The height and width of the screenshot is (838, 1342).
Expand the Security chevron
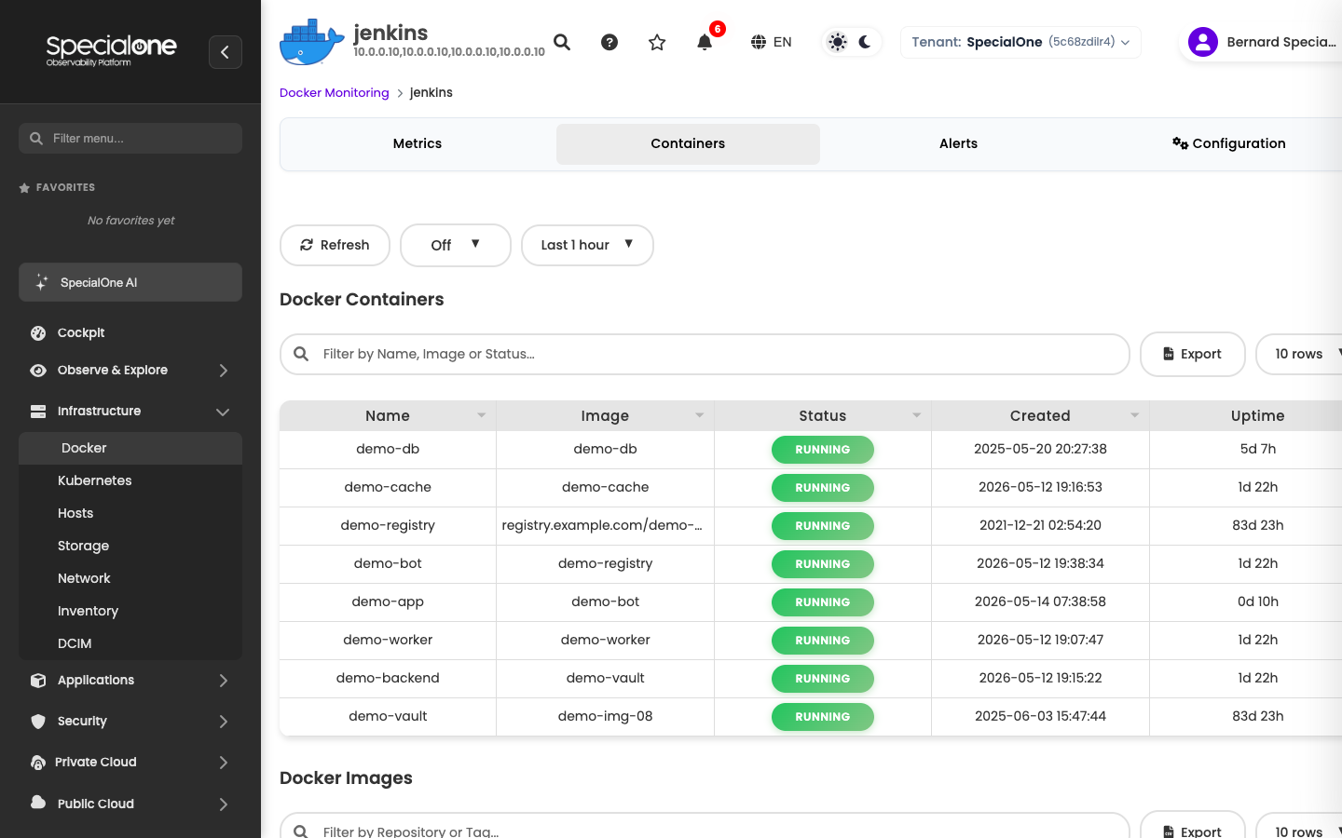pyautogui.click(x=224, y=722)
